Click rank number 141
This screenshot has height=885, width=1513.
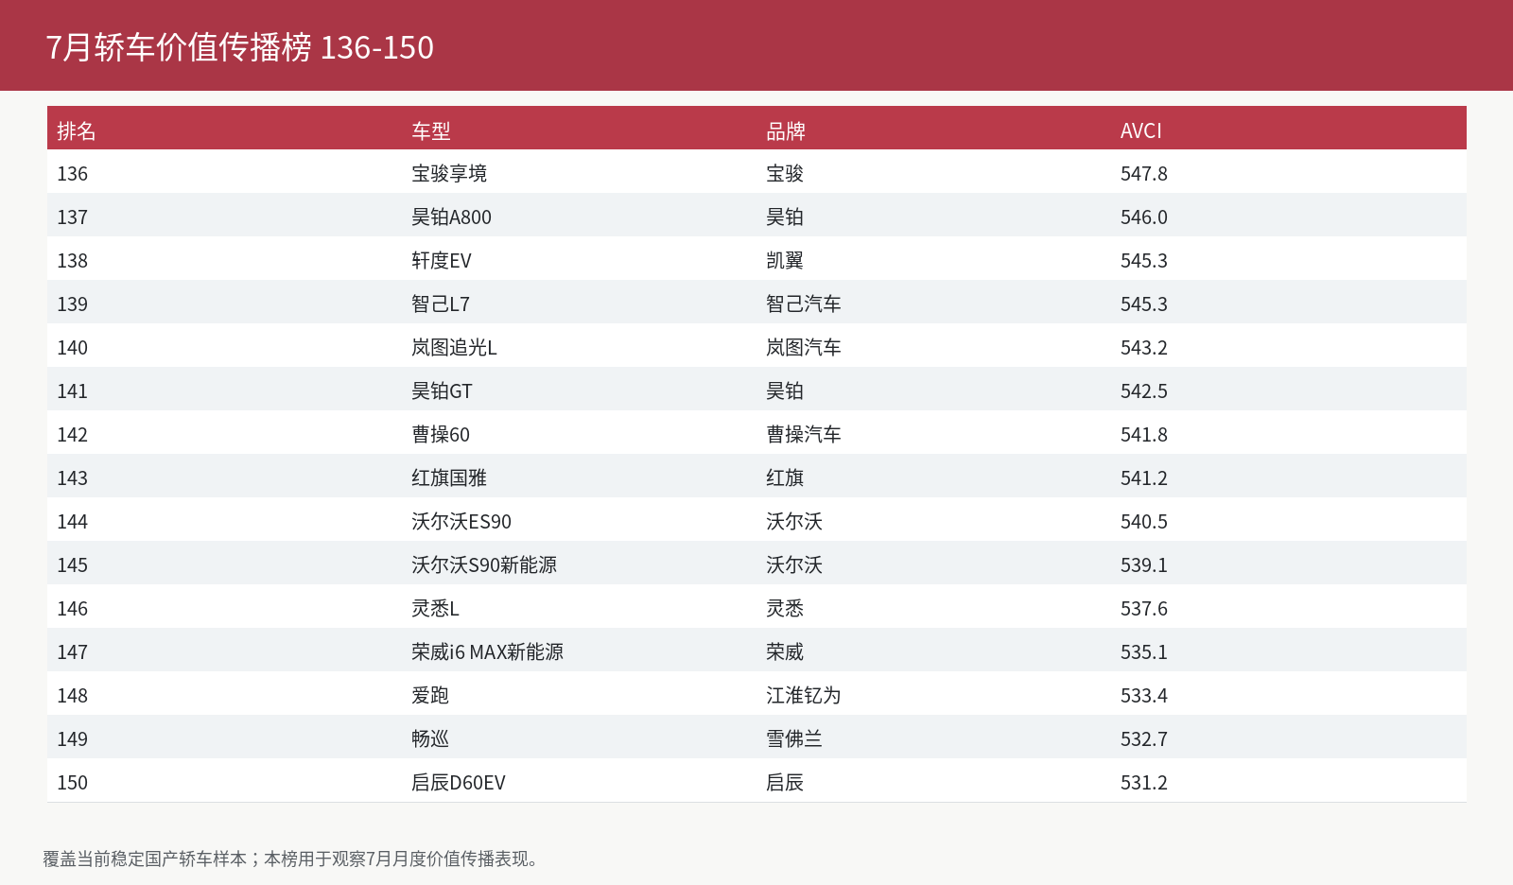[72, 391]
